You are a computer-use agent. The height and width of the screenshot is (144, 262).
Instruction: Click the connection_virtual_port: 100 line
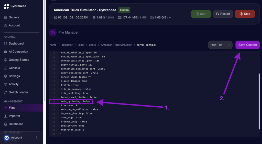pos(80,61)
